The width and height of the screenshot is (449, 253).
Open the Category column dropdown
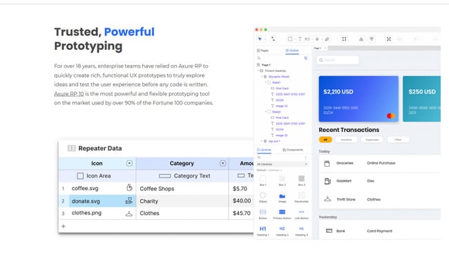pyautogui.click(x=223, y=163)
